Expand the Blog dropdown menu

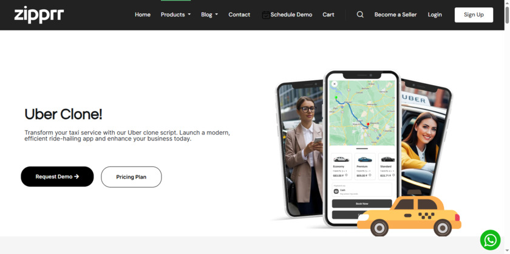coord(209,15)
